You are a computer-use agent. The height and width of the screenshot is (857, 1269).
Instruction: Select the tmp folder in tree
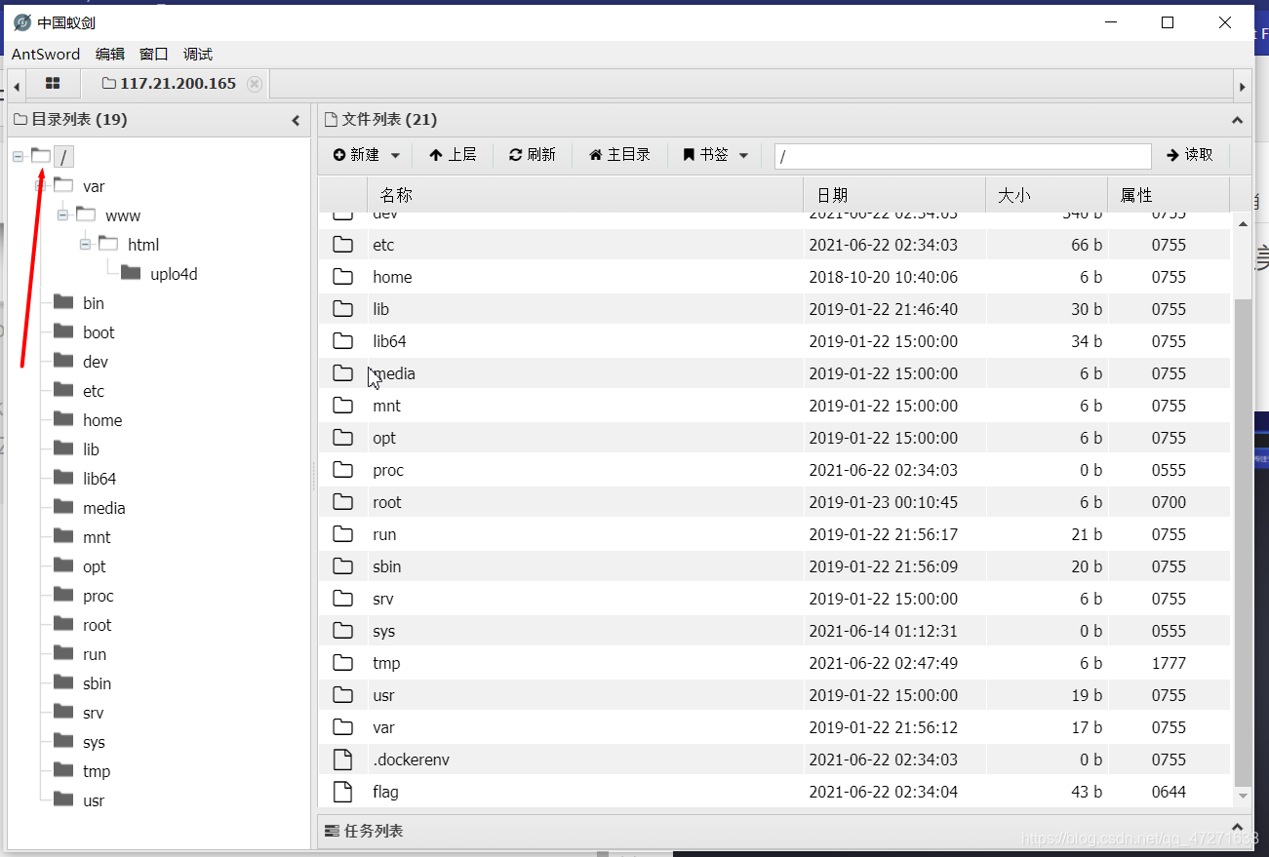point(97,771)
